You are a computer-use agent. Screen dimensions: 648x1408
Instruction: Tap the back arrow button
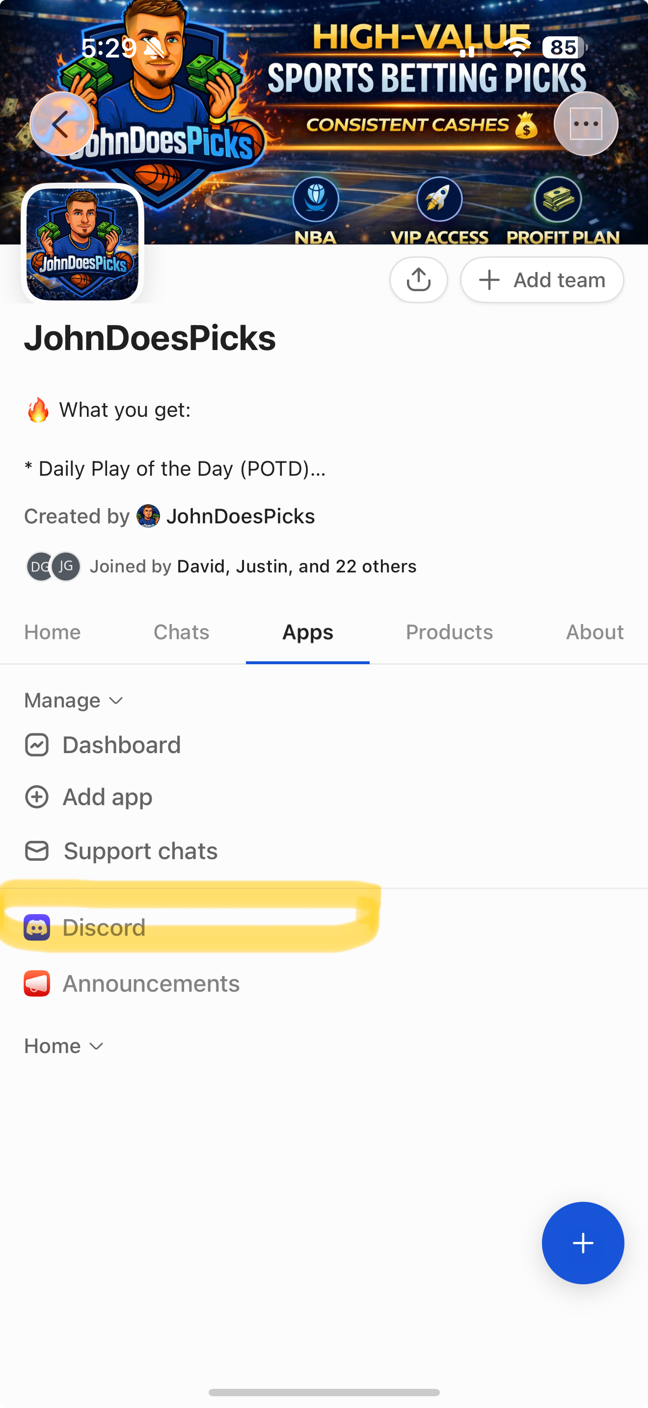(x=62, y=124)
